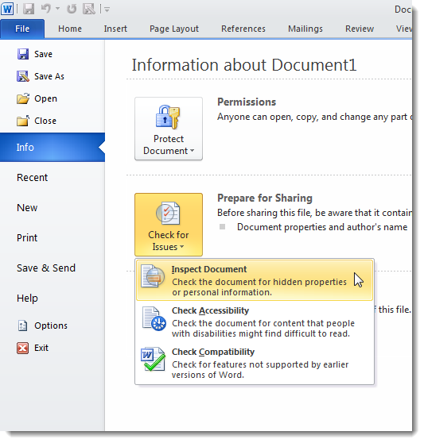Click the red Exit icon
Viewport: 424px width, 443px height.
pos(22,348)
